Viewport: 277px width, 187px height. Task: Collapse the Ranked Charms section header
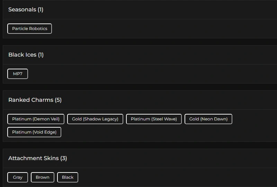(x=31, y=100)
